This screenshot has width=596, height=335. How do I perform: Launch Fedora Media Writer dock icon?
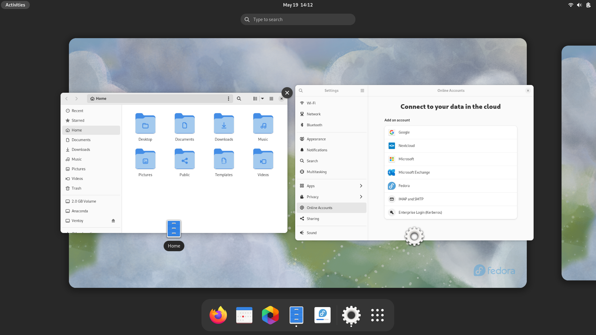point(323,315)
